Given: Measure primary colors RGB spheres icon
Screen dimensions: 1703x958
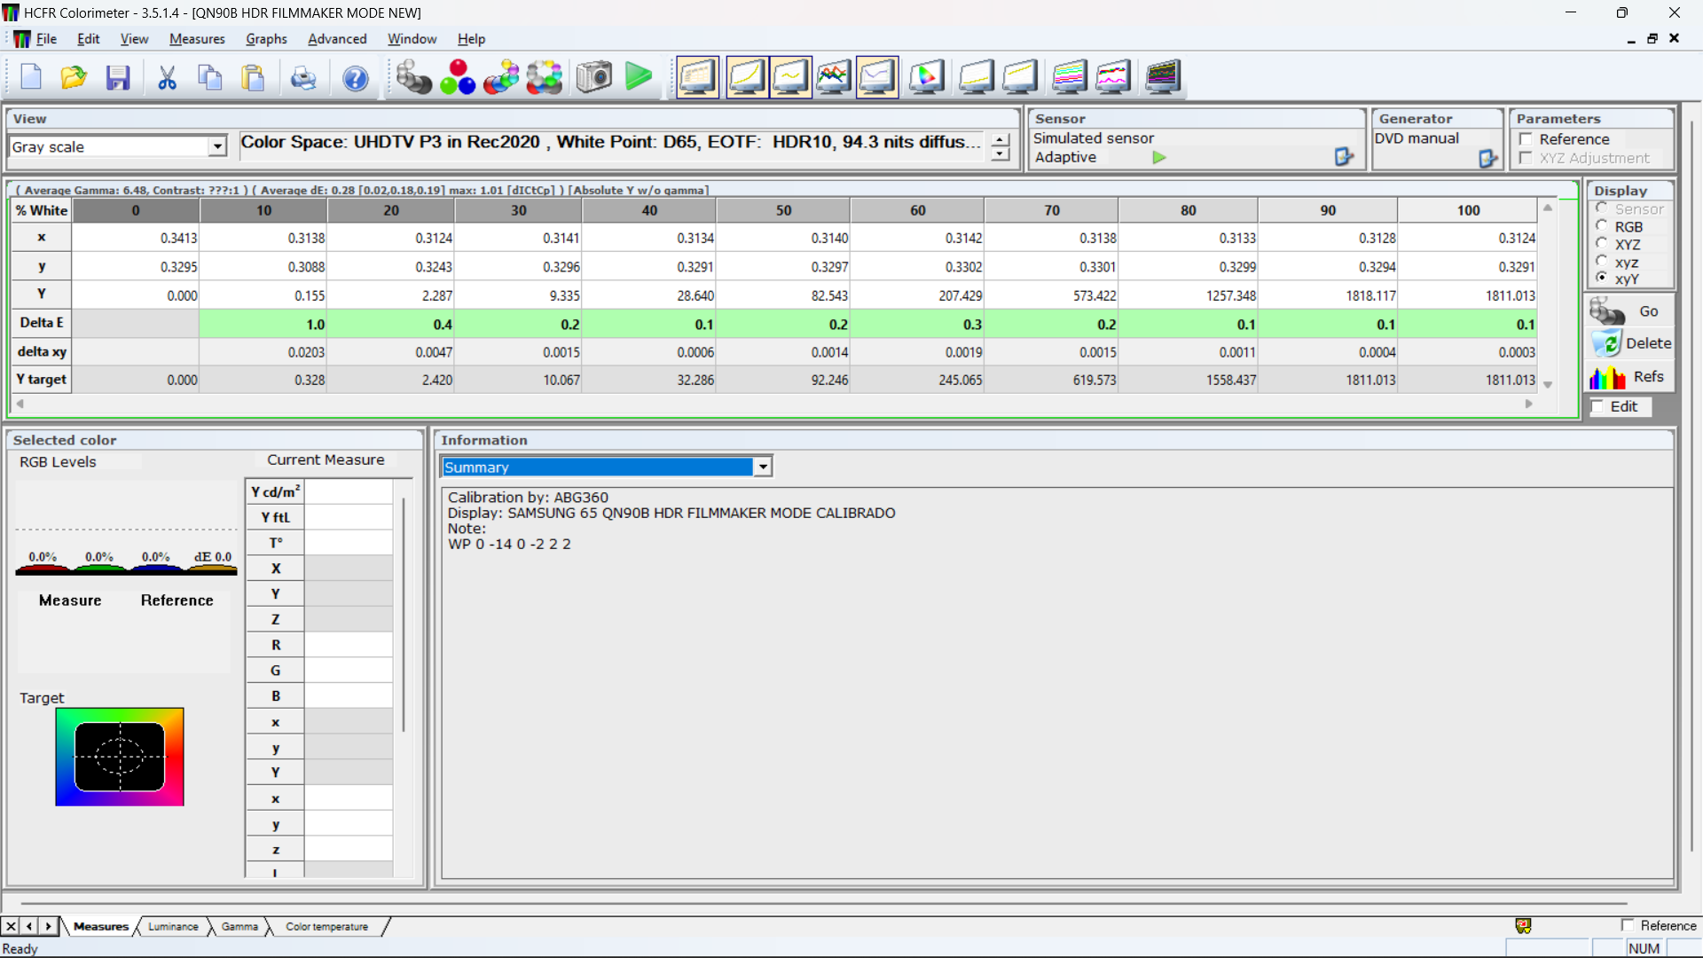Looking at the screenshot, I should 458,78.
